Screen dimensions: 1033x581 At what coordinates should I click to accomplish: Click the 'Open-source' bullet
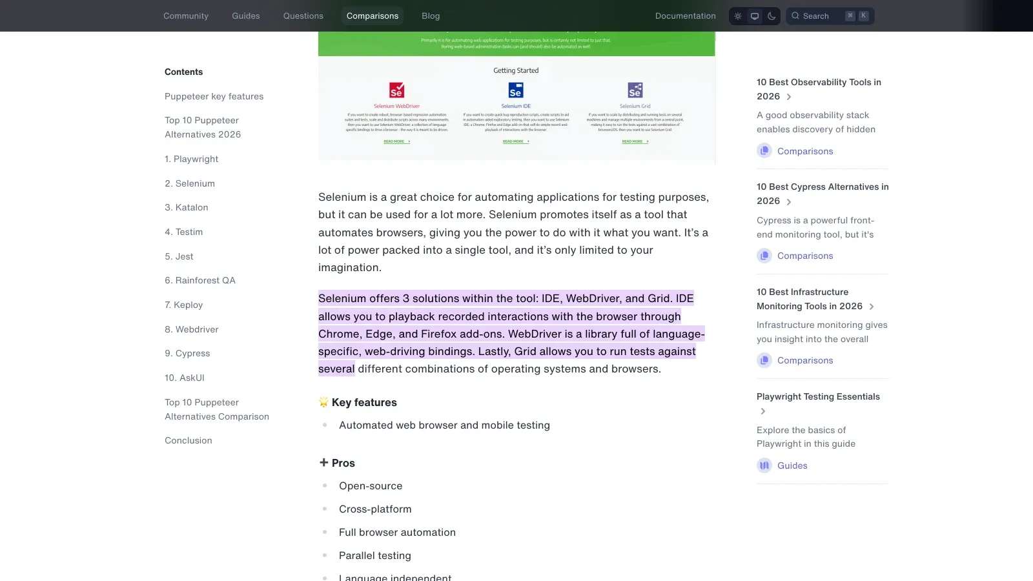pyautogui.click(x=371, y=485)
